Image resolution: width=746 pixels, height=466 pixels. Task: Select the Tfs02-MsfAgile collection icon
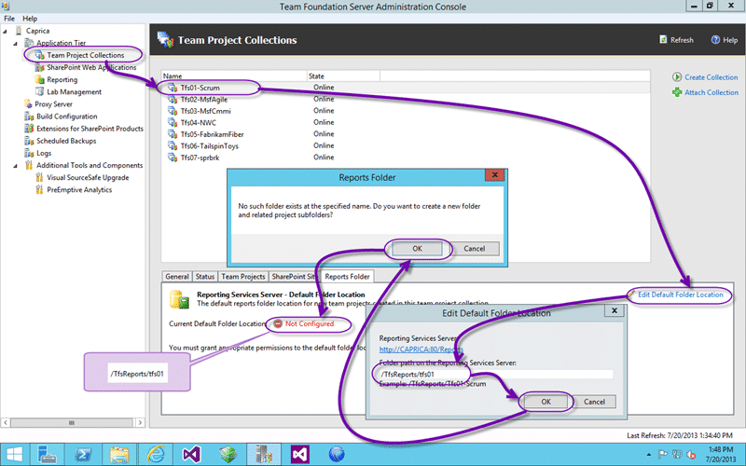pyautogui.click(x=173, y=100)
